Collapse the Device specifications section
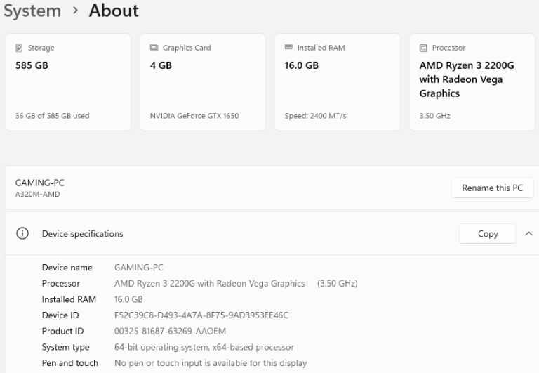 click(528, 234)
